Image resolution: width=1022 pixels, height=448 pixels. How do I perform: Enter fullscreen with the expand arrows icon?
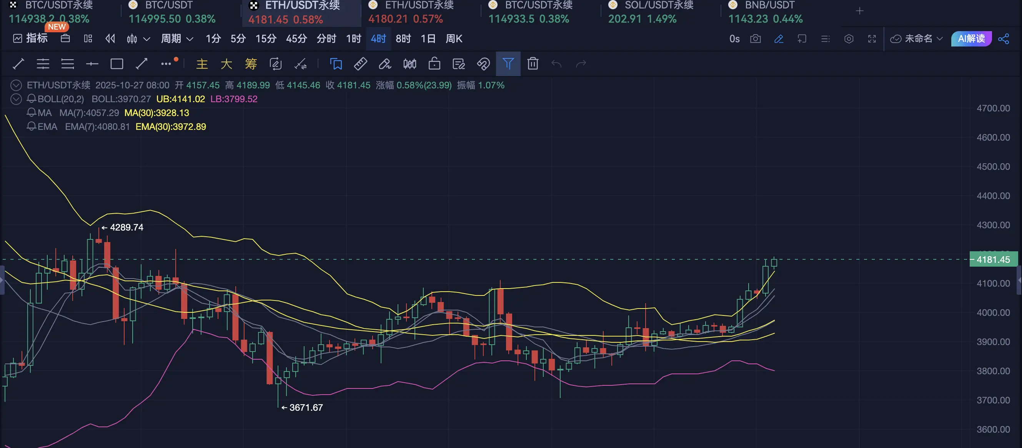point(872,39)
